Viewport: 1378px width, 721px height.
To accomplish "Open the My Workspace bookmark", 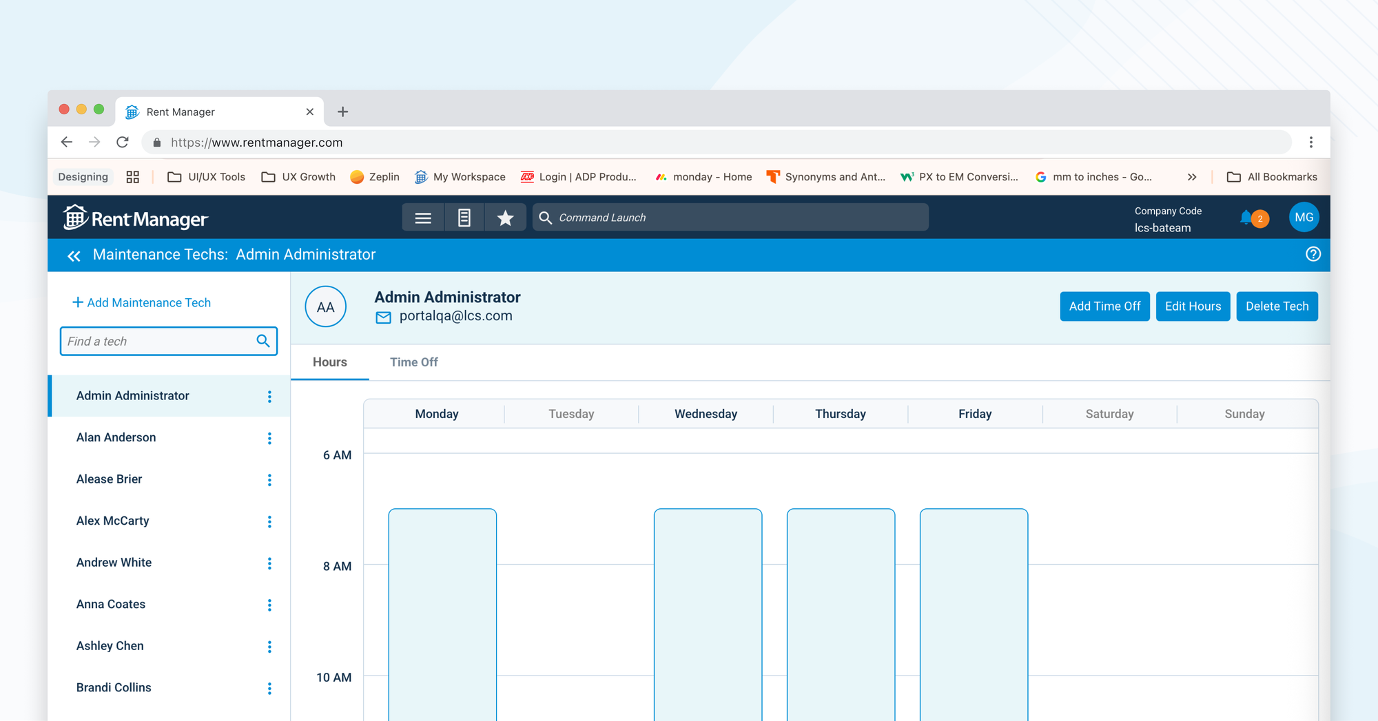I will (x=460, y=177).
